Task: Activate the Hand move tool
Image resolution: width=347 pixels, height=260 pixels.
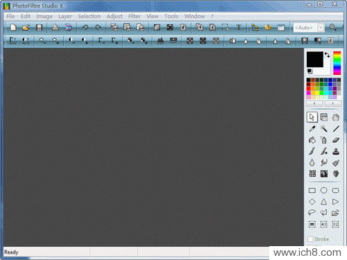Action: pyautogui.click(x=336, y=117)
